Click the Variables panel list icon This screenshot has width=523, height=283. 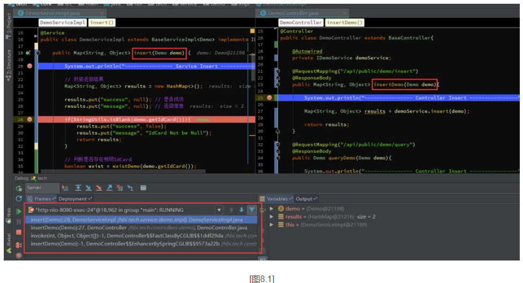pyautogui.click(x=262, y=199)
